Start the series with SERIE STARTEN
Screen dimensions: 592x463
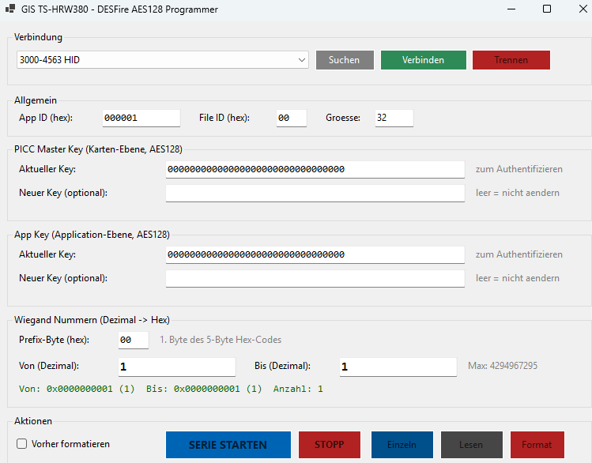tap(228, 445)
